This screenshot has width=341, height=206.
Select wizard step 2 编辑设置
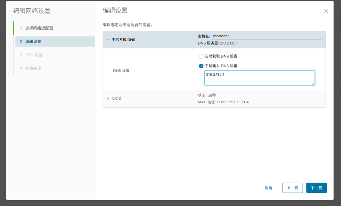(55, 42)
